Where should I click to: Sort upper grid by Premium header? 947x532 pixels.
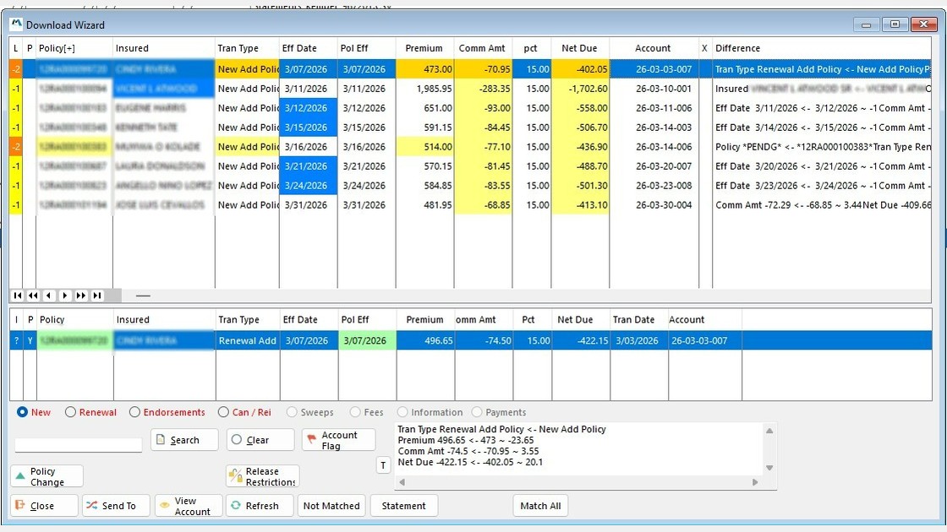click(x=424, y=48)
